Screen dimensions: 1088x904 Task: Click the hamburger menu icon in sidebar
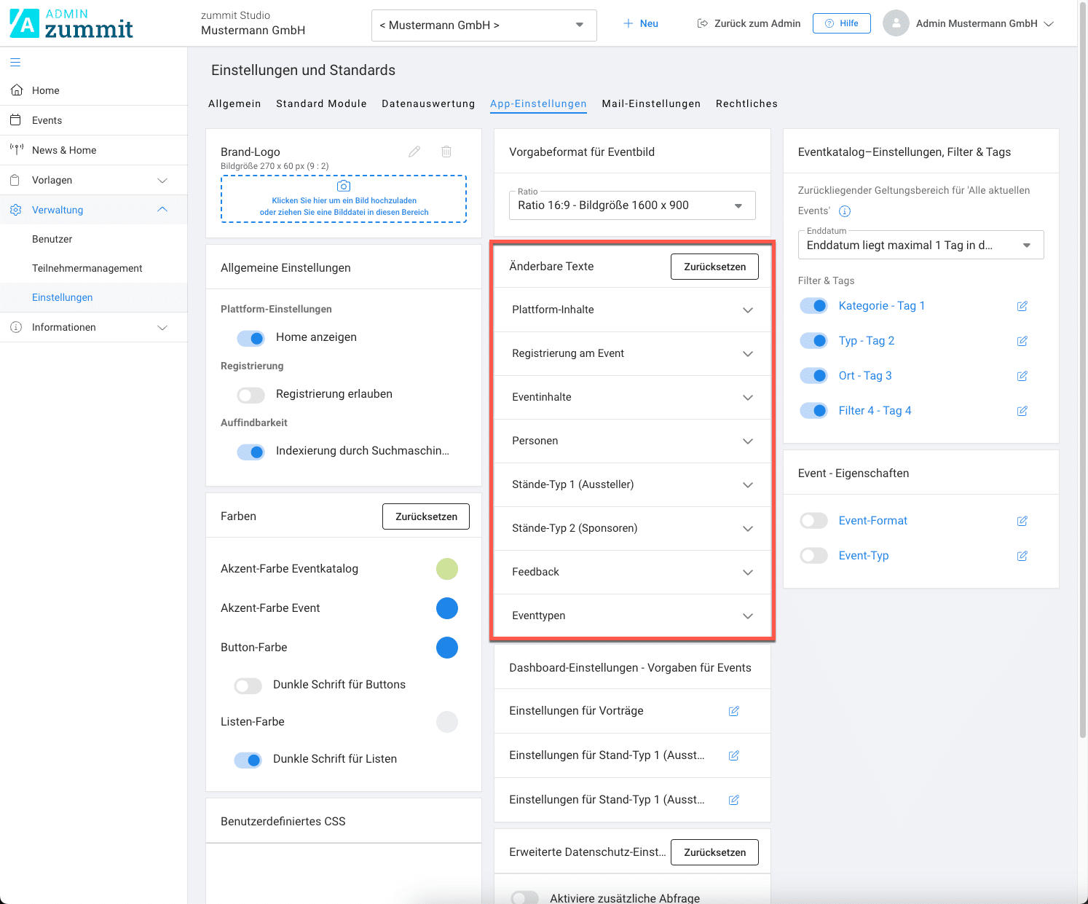pos(15,62)
